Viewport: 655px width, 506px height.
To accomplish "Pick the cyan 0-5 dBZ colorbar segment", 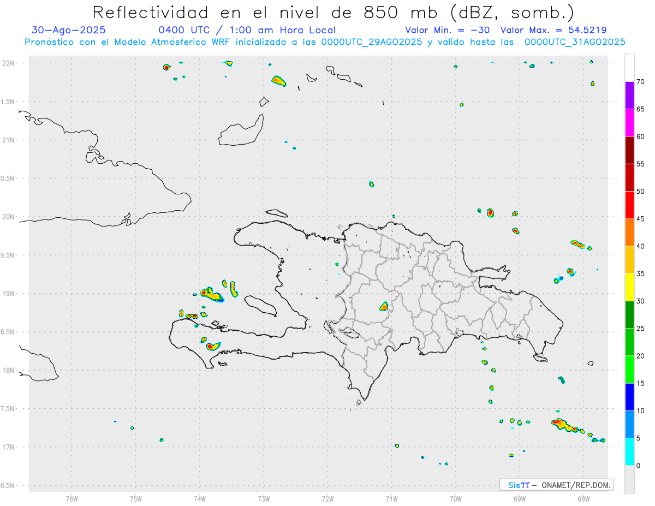I will (x=629, y=452).
